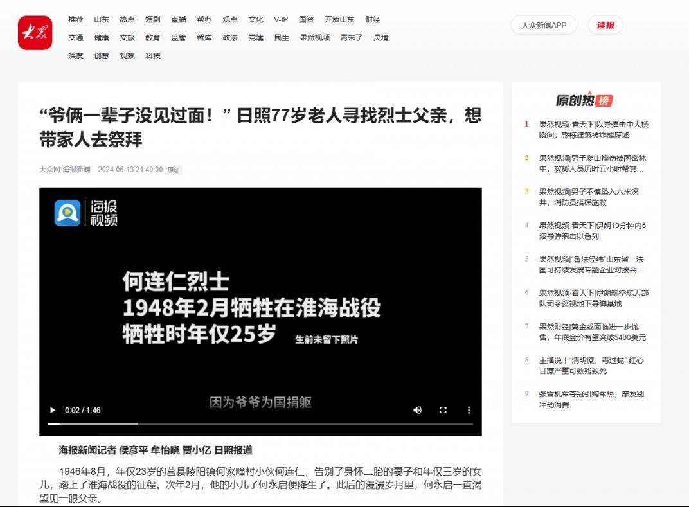Open the 张雪机车夺冠 hot-list story
This screenshot has height=507, width=689.
click(x=591, y=399)
